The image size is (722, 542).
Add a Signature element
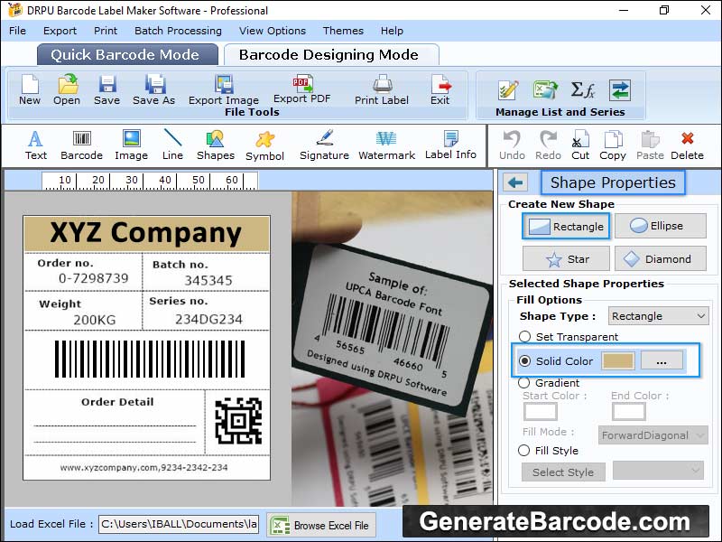[324, 139]
